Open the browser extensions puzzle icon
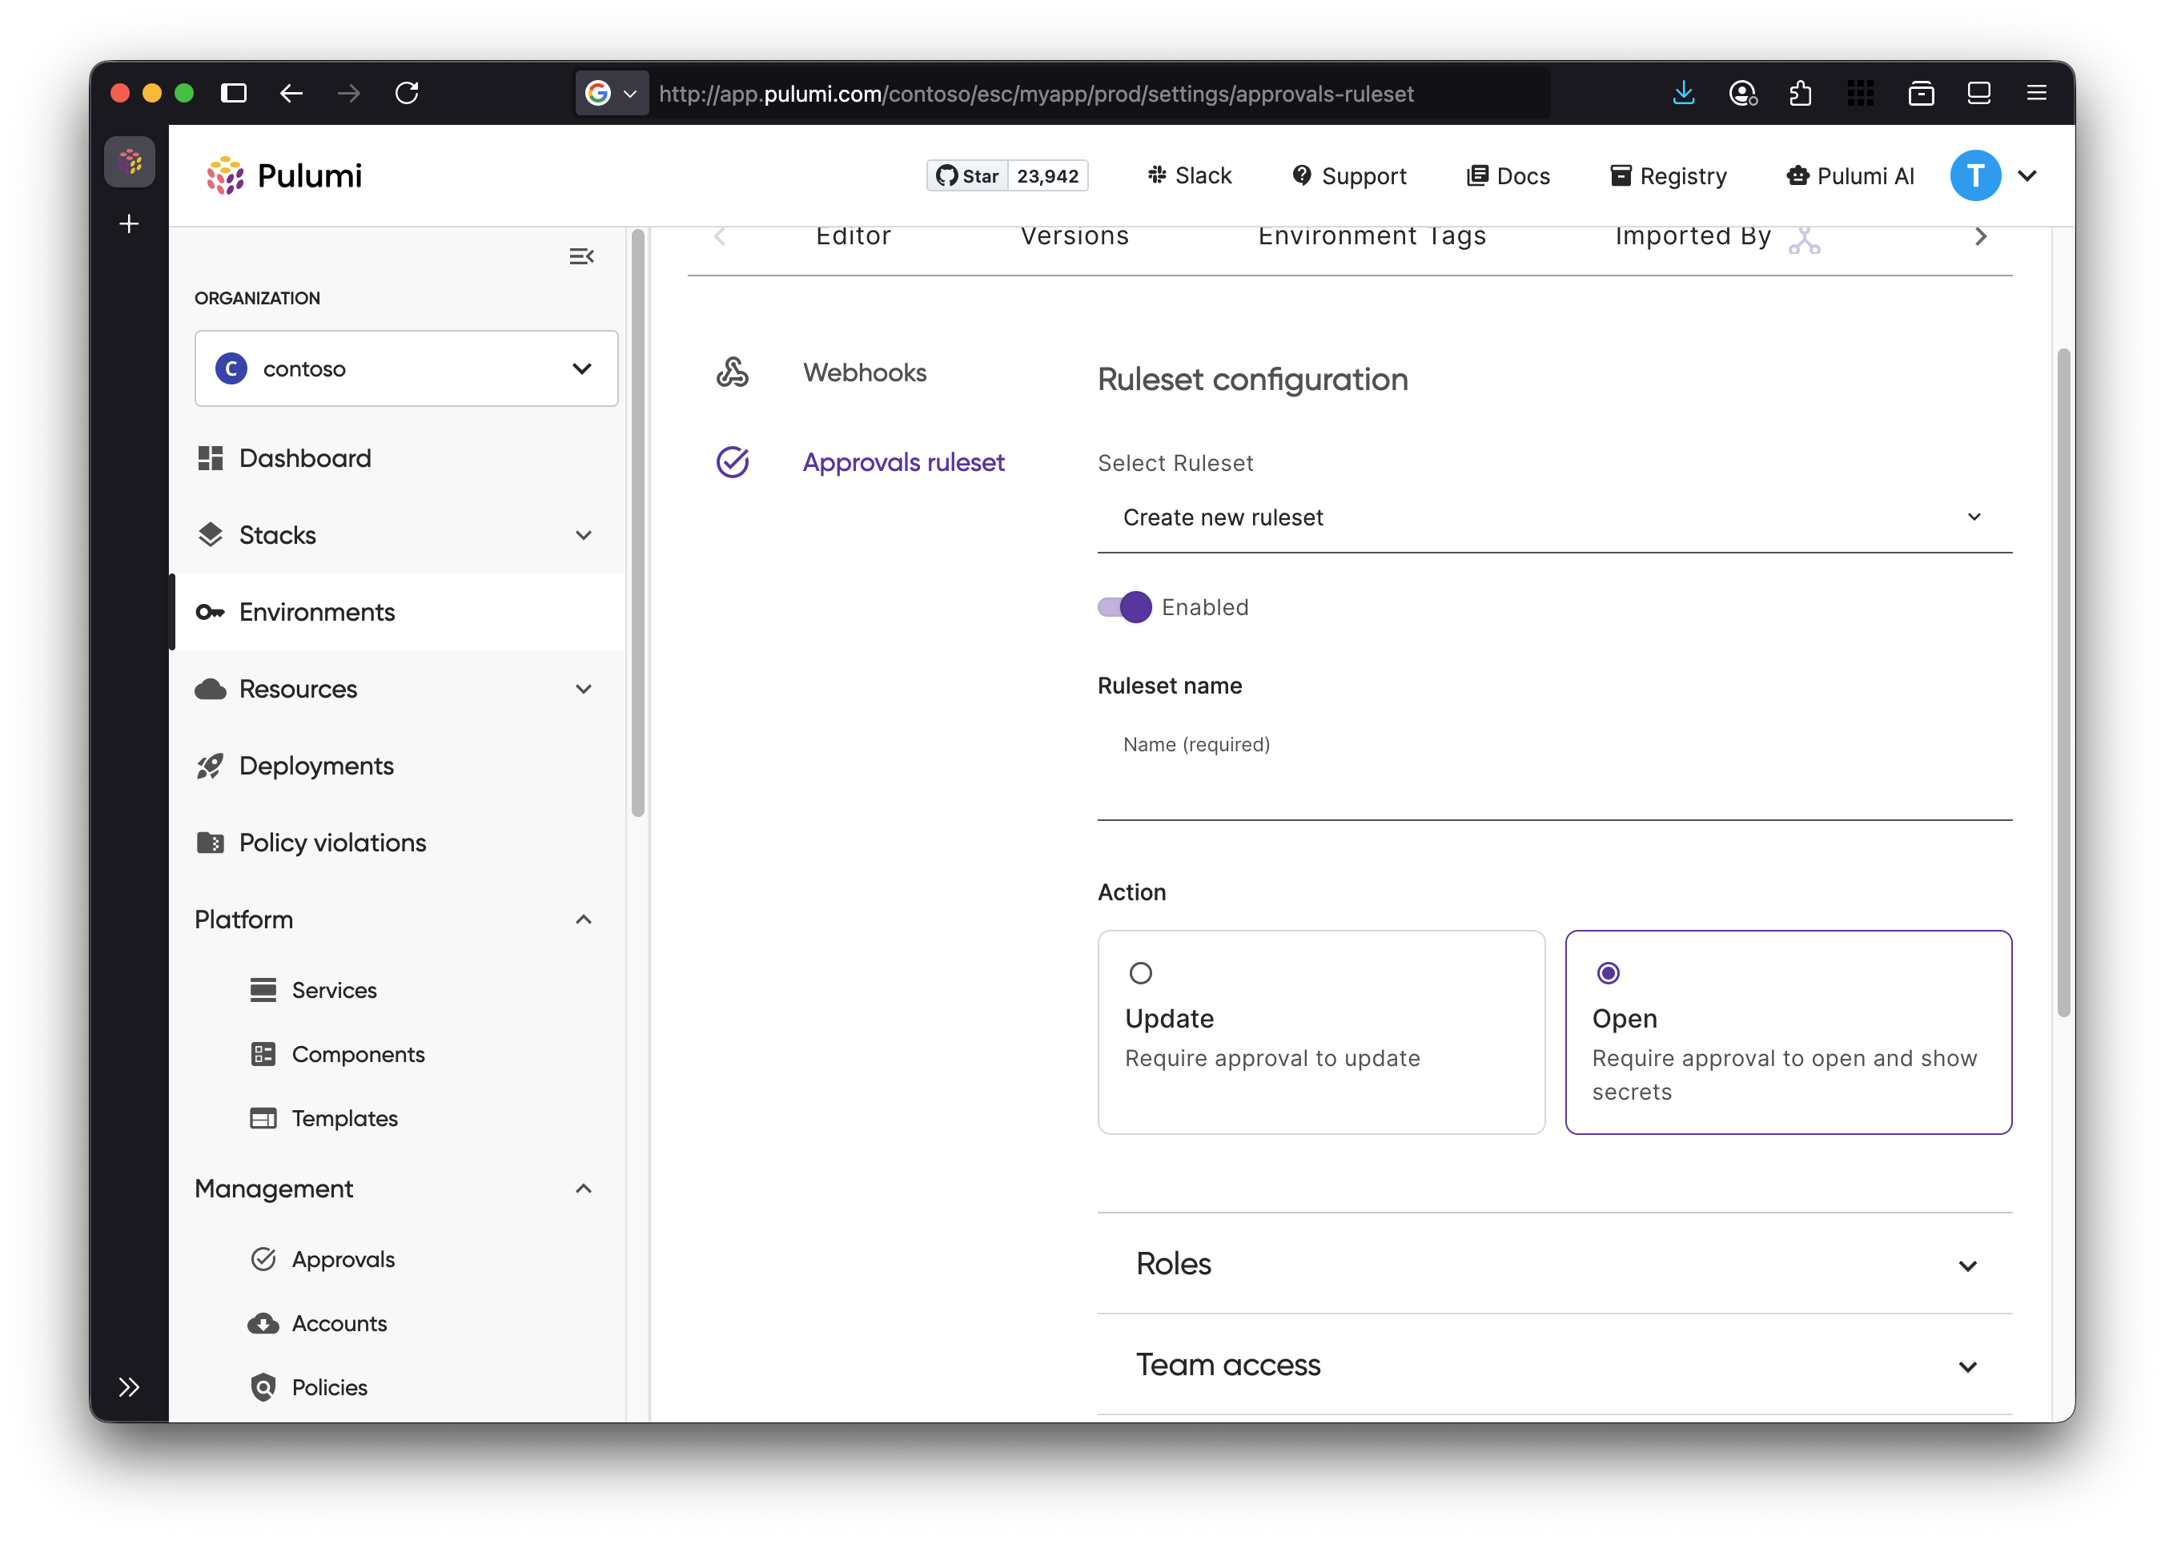Image resolution: width=2165 pixels, height=1541 pixels. (1800, 93)
